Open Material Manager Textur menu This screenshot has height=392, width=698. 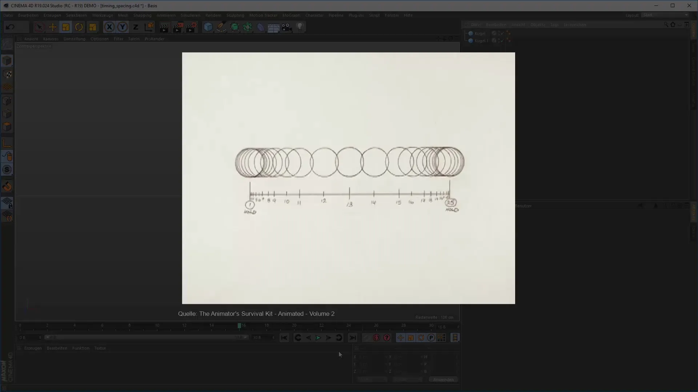(x=100, y=348)
